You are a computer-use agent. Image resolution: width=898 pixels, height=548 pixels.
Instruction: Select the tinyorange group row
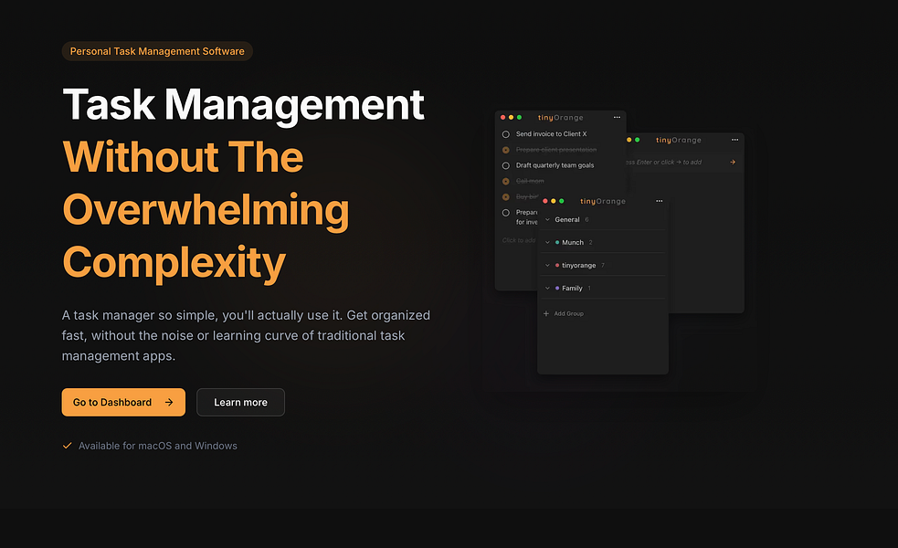click(x=604, y=265)
